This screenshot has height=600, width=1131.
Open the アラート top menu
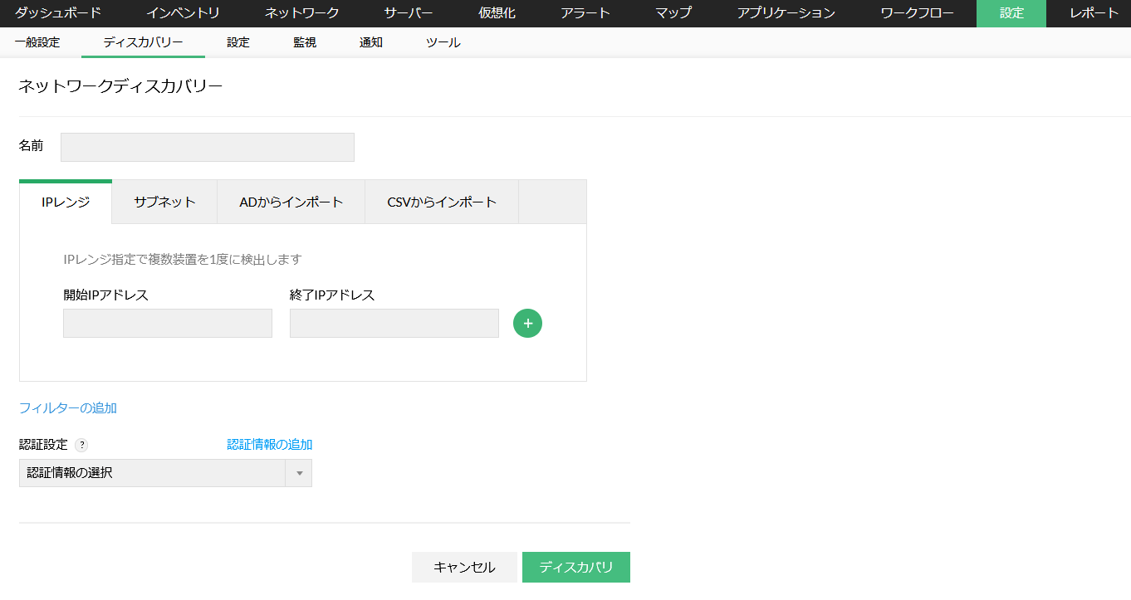coord(585,13)
